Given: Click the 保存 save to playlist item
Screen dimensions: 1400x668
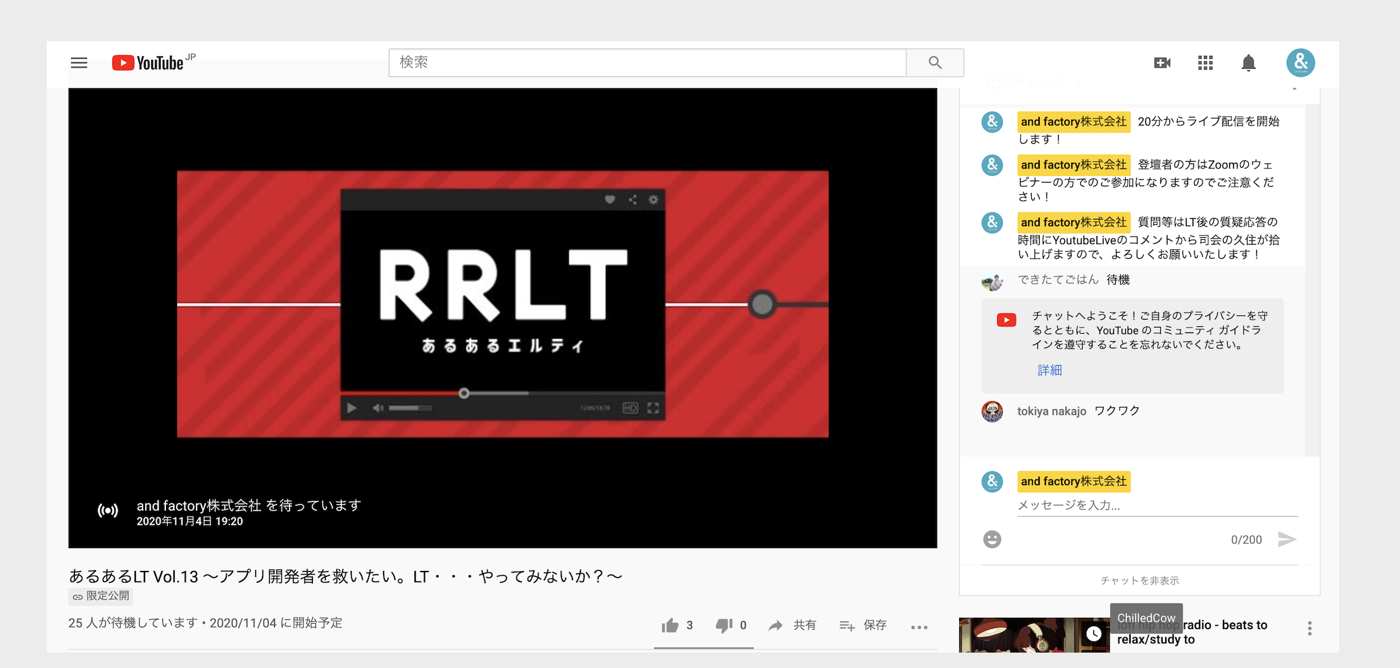Looking at the screenshot, I should click(863, 625).
